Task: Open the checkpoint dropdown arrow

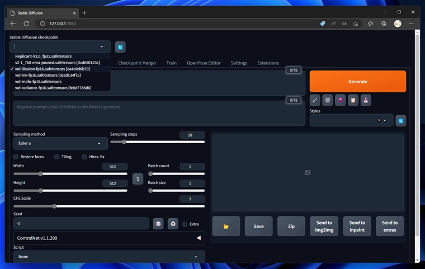Action: [x=102, y=46]
